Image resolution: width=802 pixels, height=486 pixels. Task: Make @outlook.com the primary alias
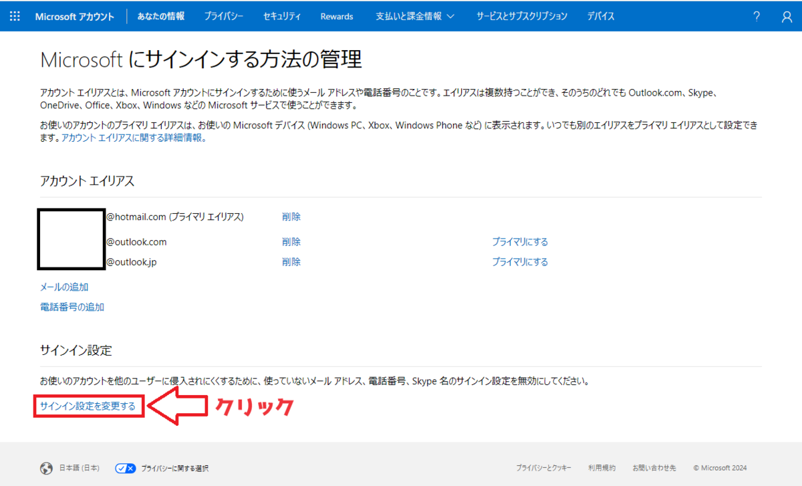click(520, 241)
